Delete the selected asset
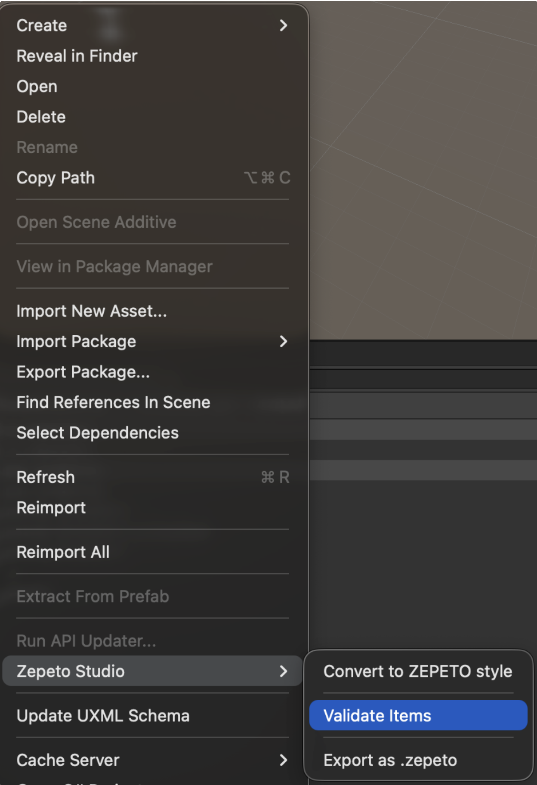 152,117
